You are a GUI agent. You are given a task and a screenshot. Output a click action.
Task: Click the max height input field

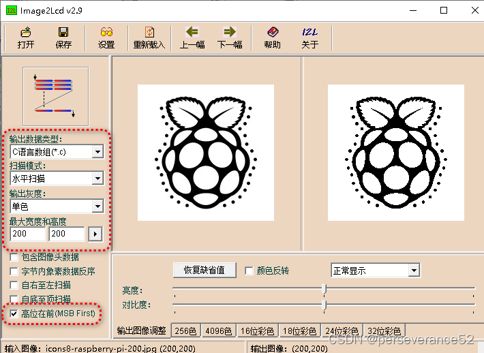[67, 234]
